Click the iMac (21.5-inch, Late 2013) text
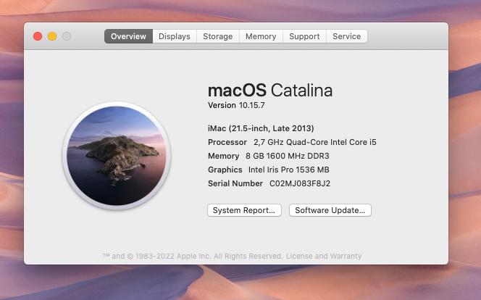Image resolution: width=481 pixels, height=300 pixels. coord(261,128)
